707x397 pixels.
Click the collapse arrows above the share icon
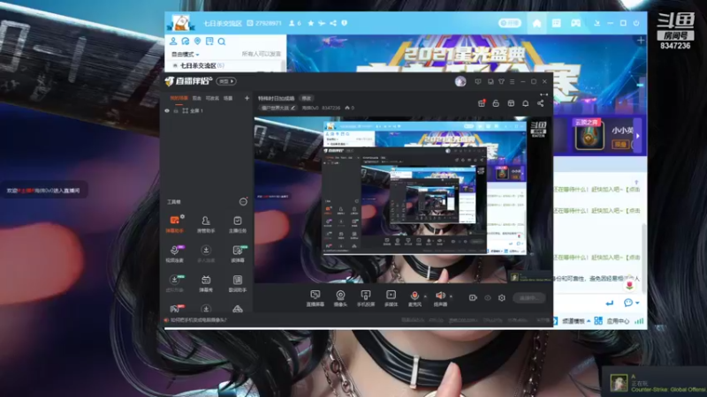tap(544, 94)
